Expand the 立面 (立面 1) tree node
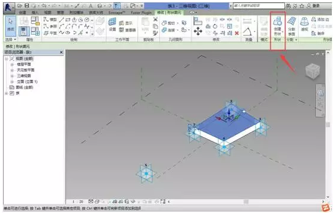336x214 pixels. [x=12, y=81]
